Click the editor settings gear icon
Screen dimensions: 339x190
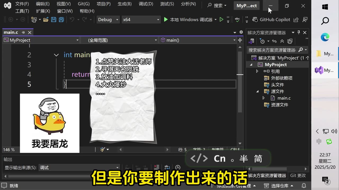[x=241, y=32]
